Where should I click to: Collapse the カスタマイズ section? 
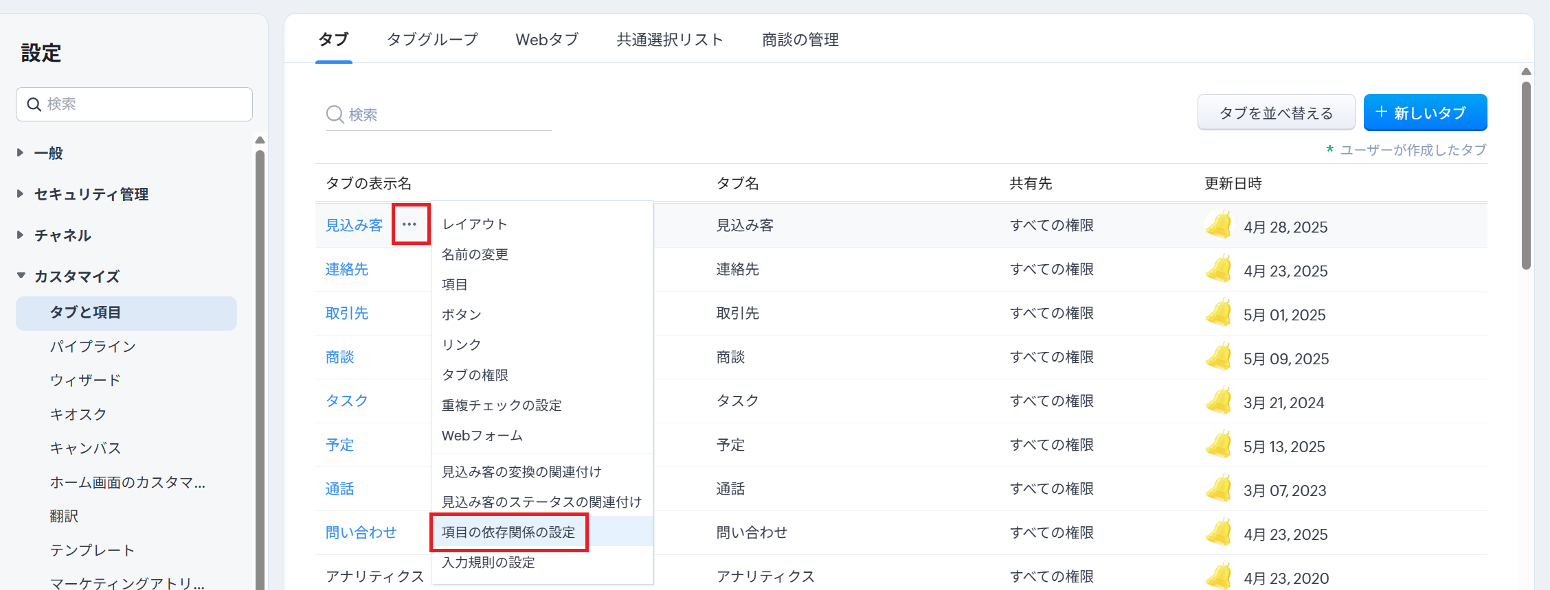tap(21, 276)
